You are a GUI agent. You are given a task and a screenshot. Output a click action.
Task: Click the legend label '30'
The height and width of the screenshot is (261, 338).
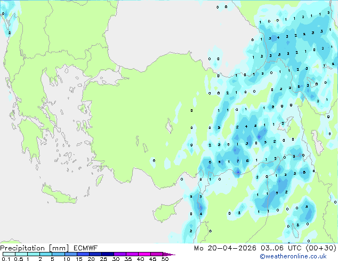[x=116, y=259]
